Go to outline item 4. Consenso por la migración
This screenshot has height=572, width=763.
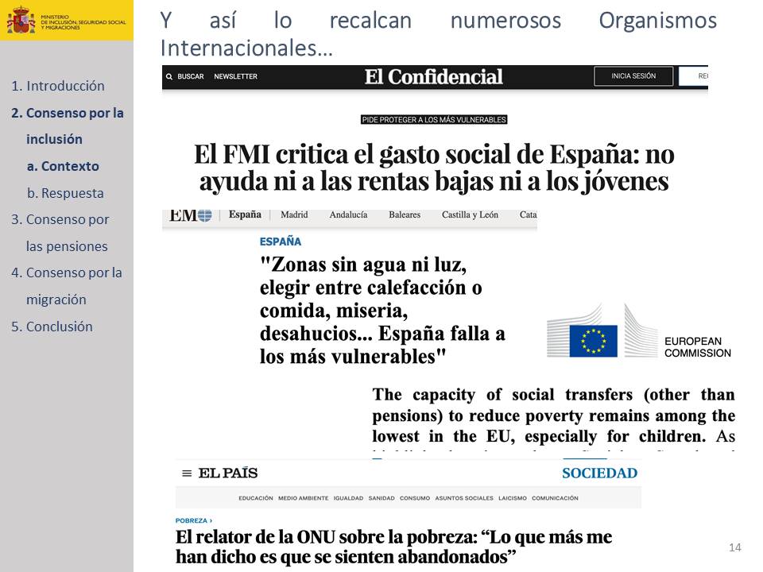point(67,286)
